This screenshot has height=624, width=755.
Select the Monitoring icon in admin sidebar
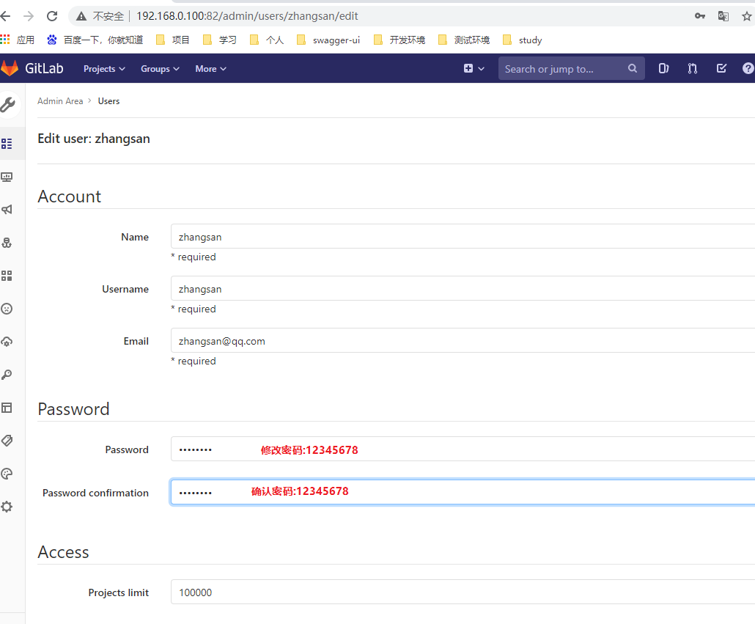[x=10, y=177]
